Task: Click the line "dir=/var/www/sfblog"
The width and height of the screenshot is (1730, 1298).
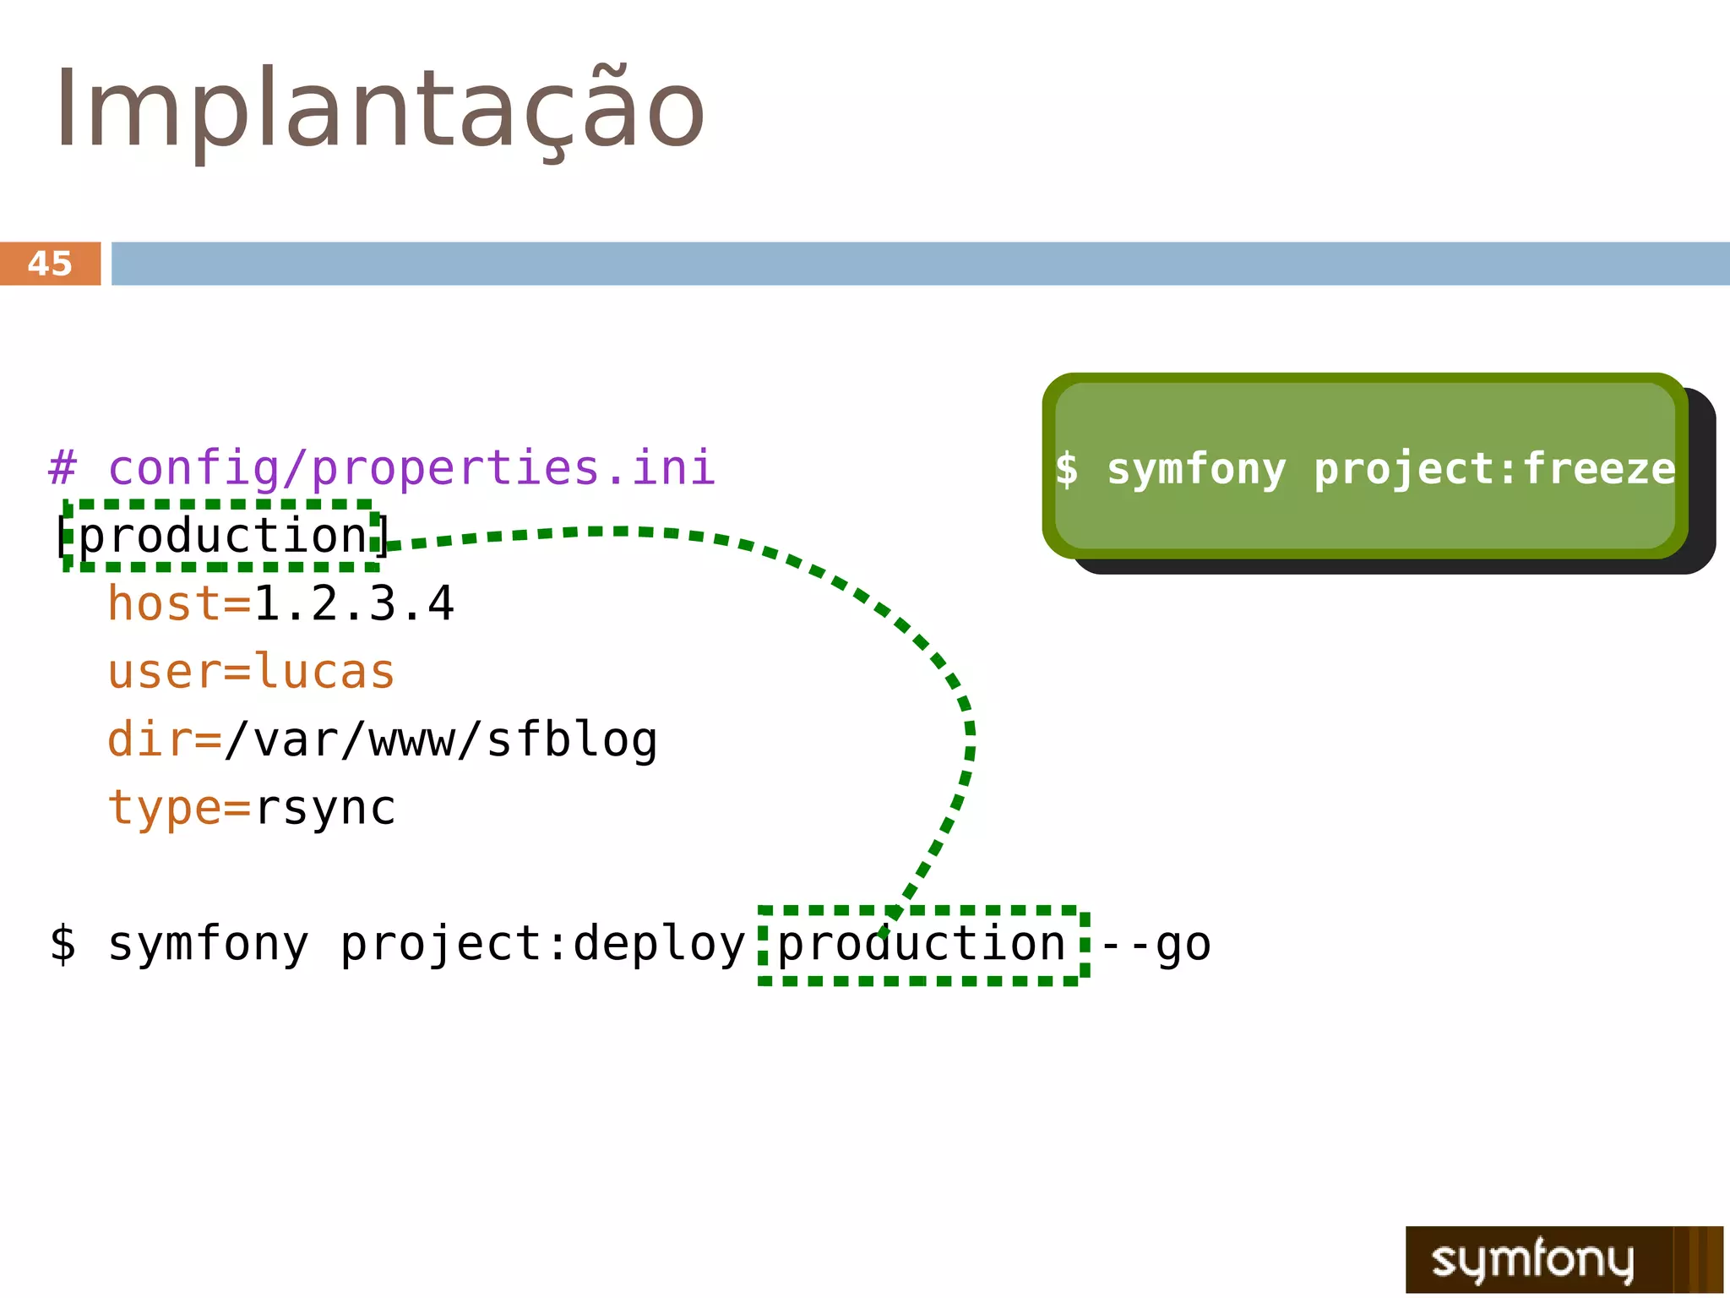Action: [382, 740]
